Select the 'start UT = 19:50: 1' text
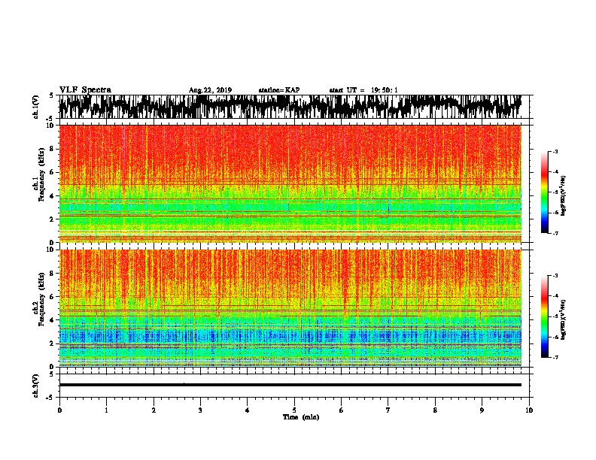This screenshot has width=596, height=460. coord(363,90)
